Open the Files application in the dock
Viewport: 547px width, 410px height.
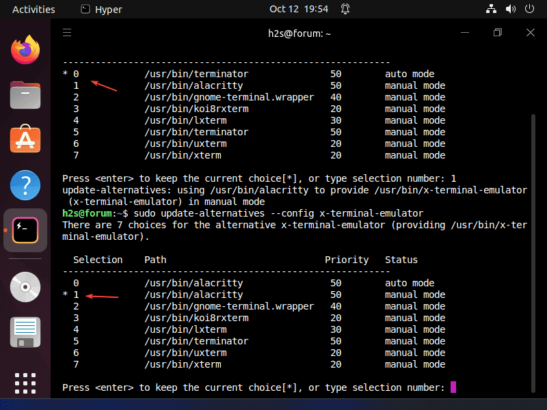25,95
